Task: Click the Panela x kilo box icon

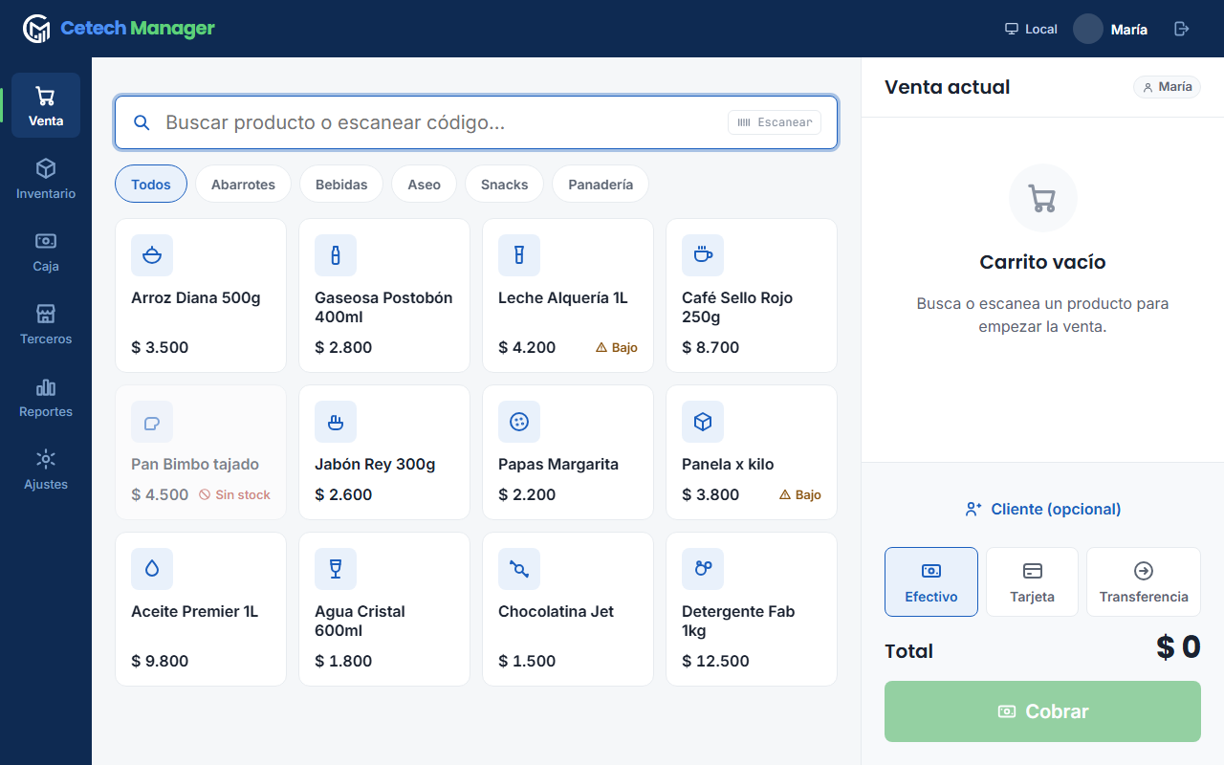Action: click(x=703, y=422)
